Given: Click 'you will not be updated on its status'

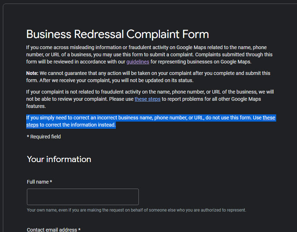Looking at the screenshot, I should (x=158, y=80).
